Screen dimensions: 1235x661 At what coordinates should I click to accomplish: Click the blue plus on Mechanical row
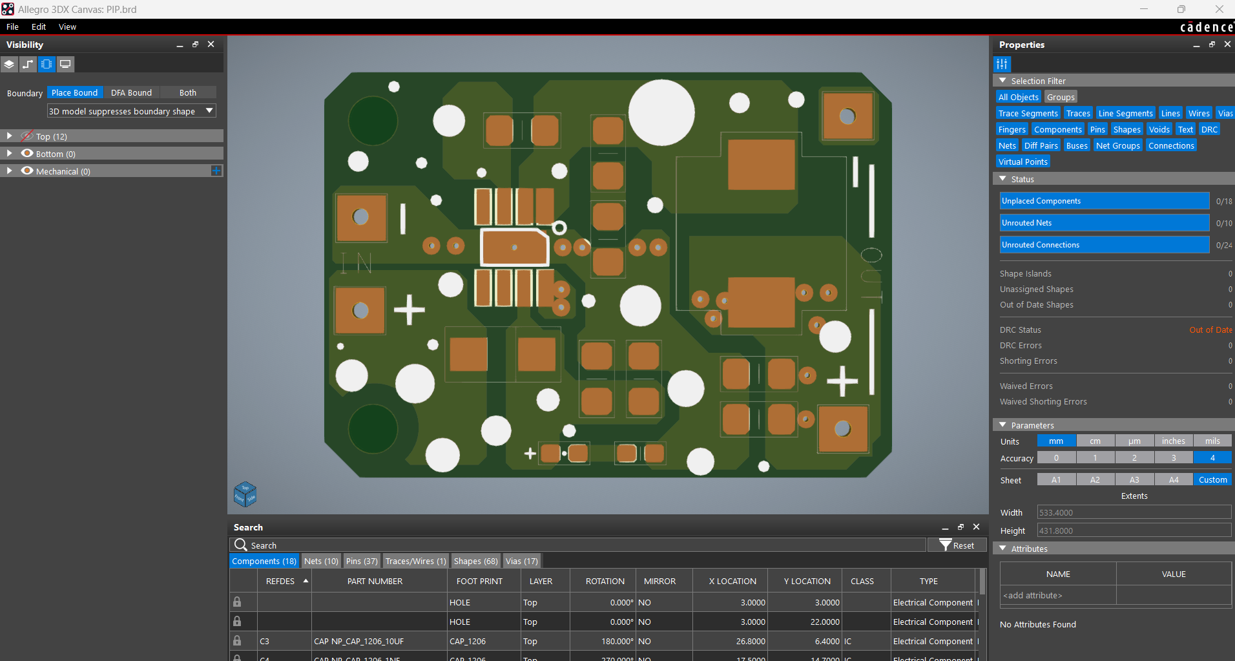[216, 171]
